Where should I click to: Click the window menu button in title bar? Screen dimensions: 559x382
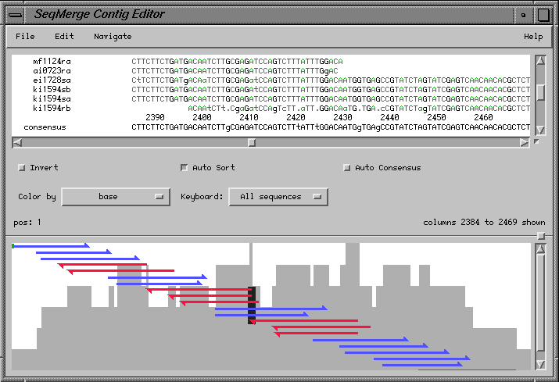pos(16,15)
